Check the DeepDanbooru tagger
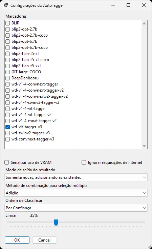This screenshot has width=152, height=249. (7, 78)
